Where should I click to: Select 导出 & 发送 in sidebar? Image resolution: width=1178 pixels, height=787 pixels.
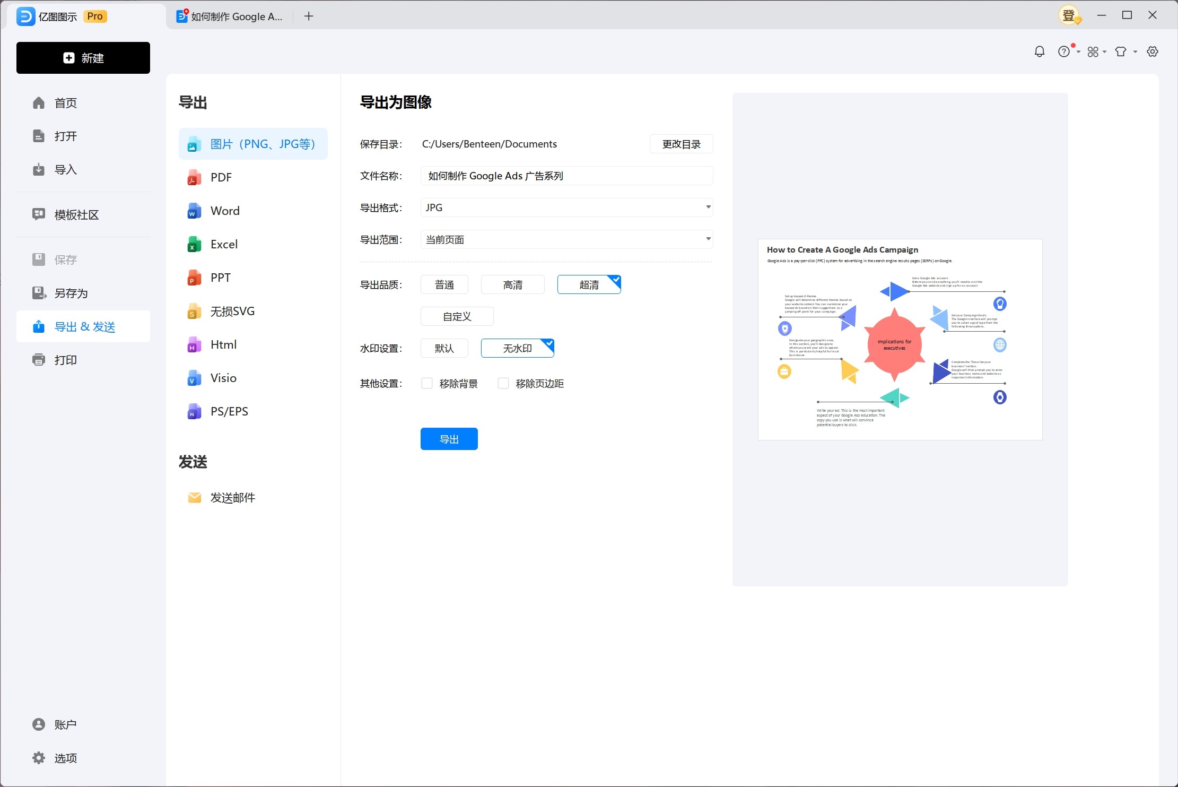(83, 326)
